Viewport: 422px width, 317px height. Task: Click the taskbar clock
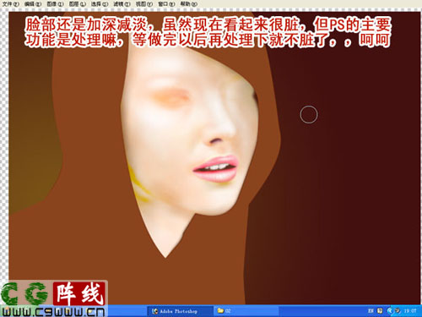410,311
